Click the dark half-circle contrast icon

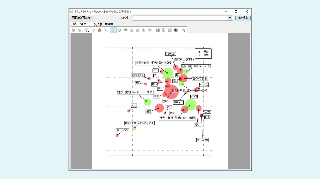click(176, 30)
